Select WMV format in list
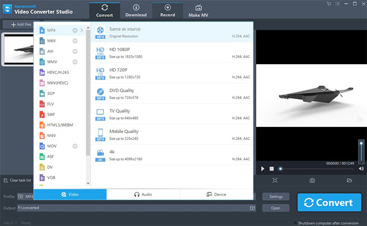Screen dimensions: 367x226 pyautogui.click(x=60, y=62)
